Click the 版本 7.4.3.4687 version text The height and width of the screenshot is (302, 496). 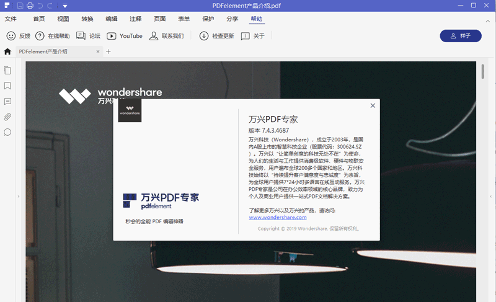pos(268,130)
